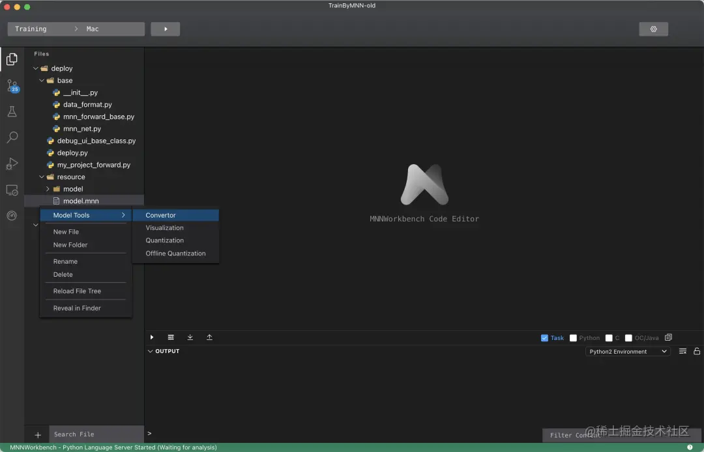Click the upload arrow icon above OUTPUT

pyautogui.click(x=209, y=337)
